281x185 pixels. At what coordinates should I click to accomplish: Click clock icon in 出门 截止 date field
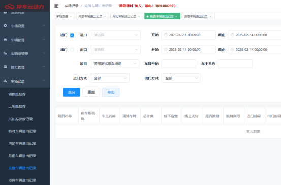pos(232,50)
